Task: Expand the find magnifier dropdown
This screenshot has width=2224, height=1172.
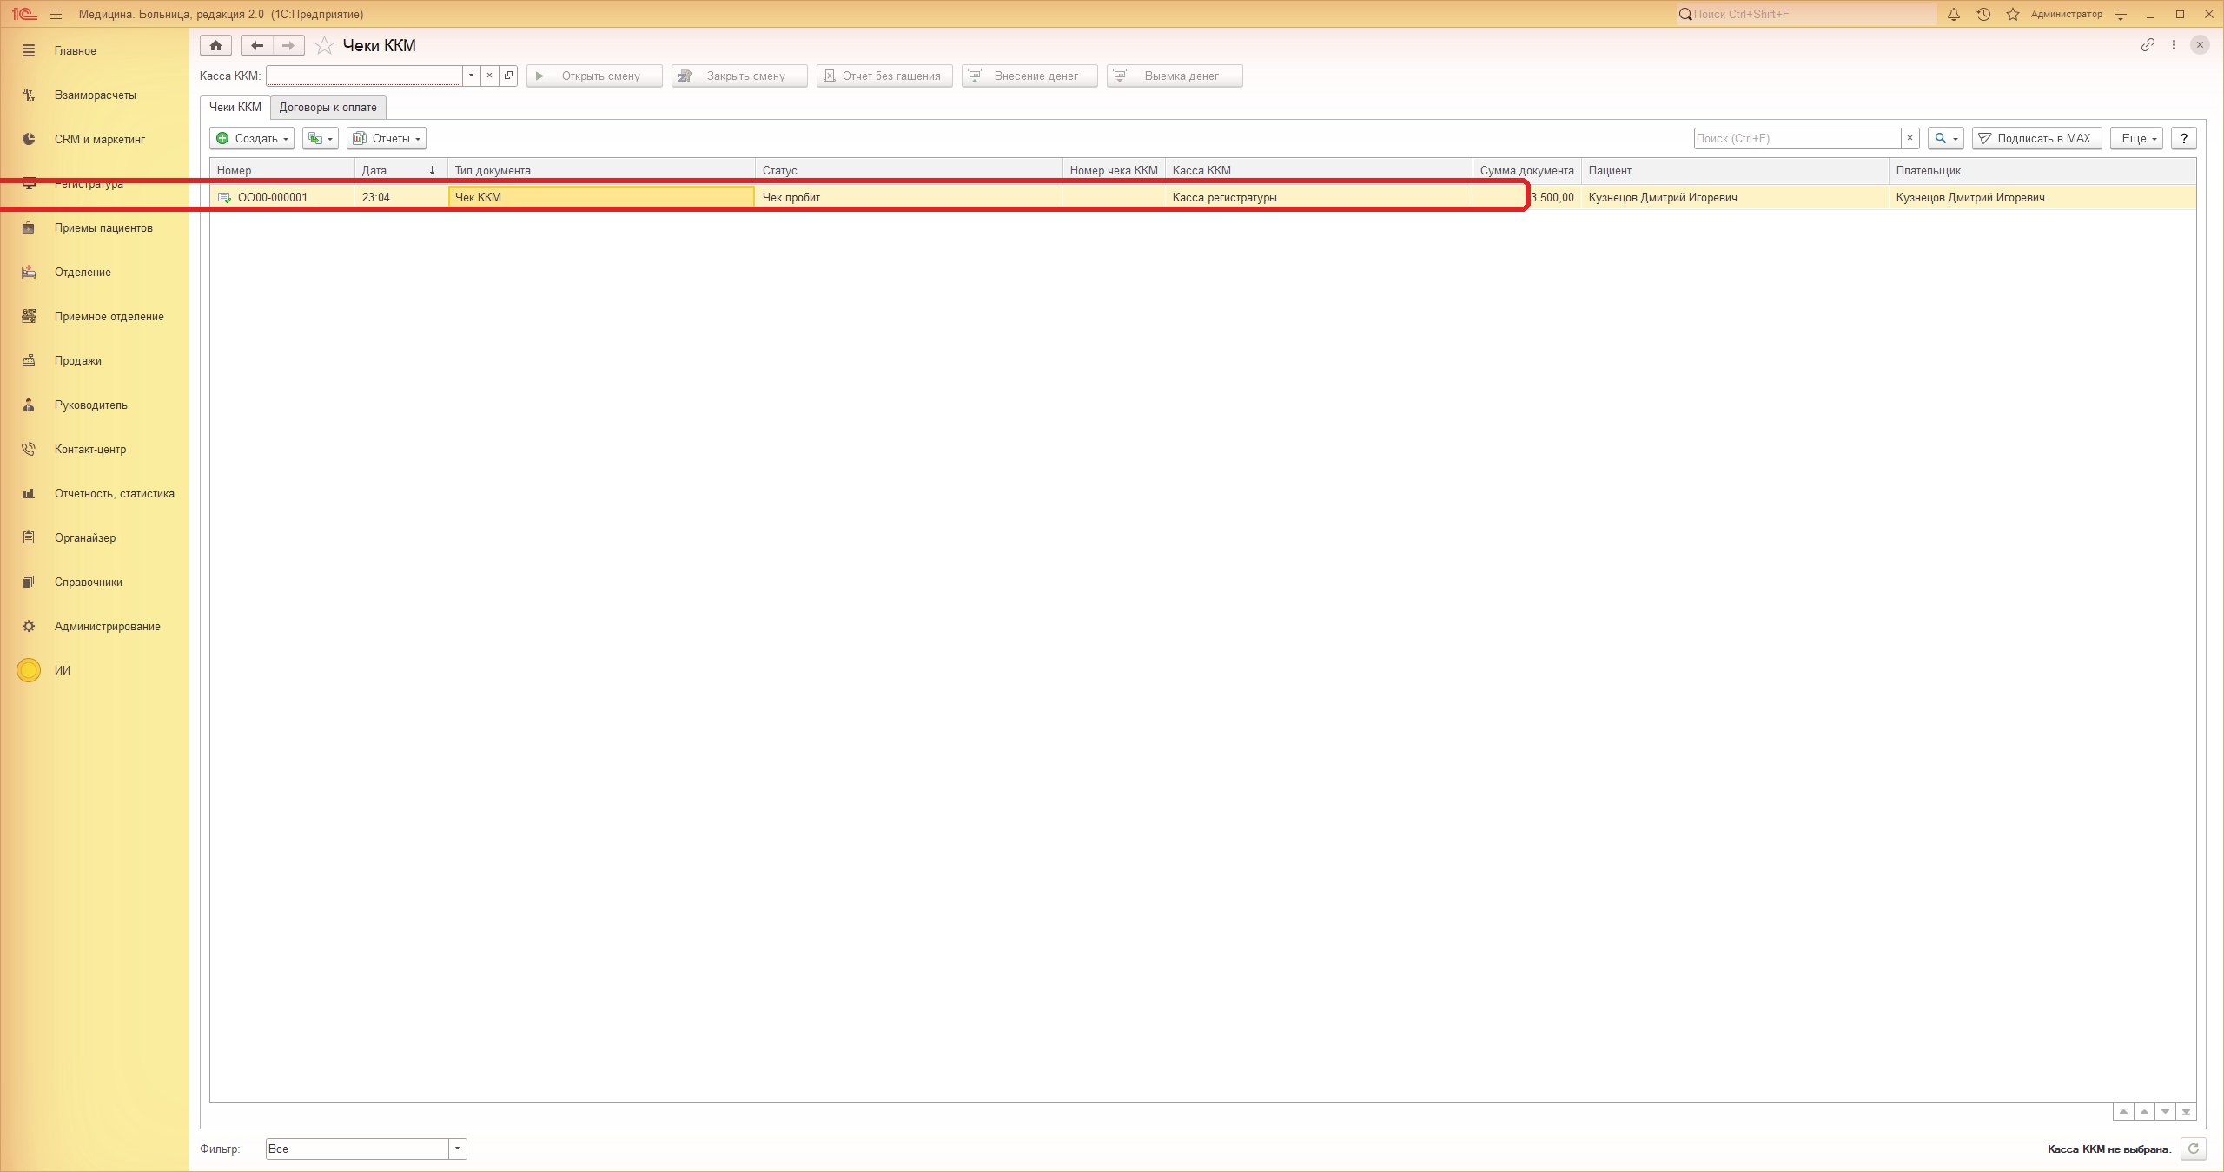Action: click(x=1945, y=138)
